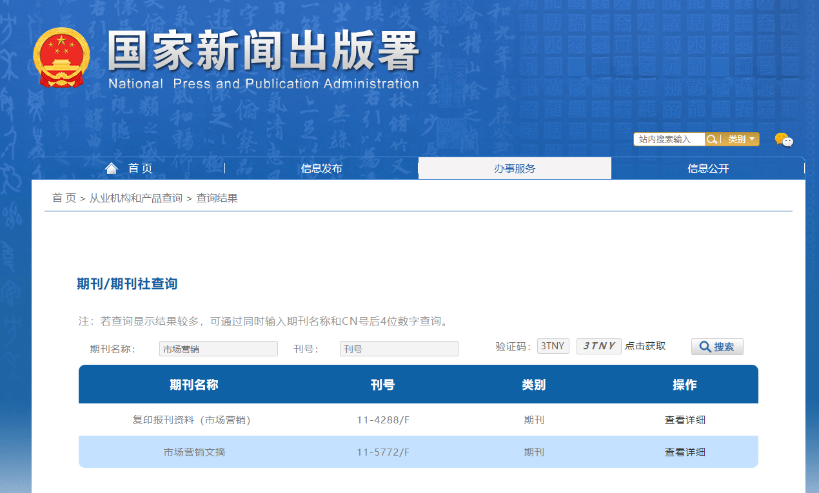The image size is (819, 493).
Task: Click 期刊 category in 复印报刊资料 row
Action: pyautogui.click(x=534, y=420)
